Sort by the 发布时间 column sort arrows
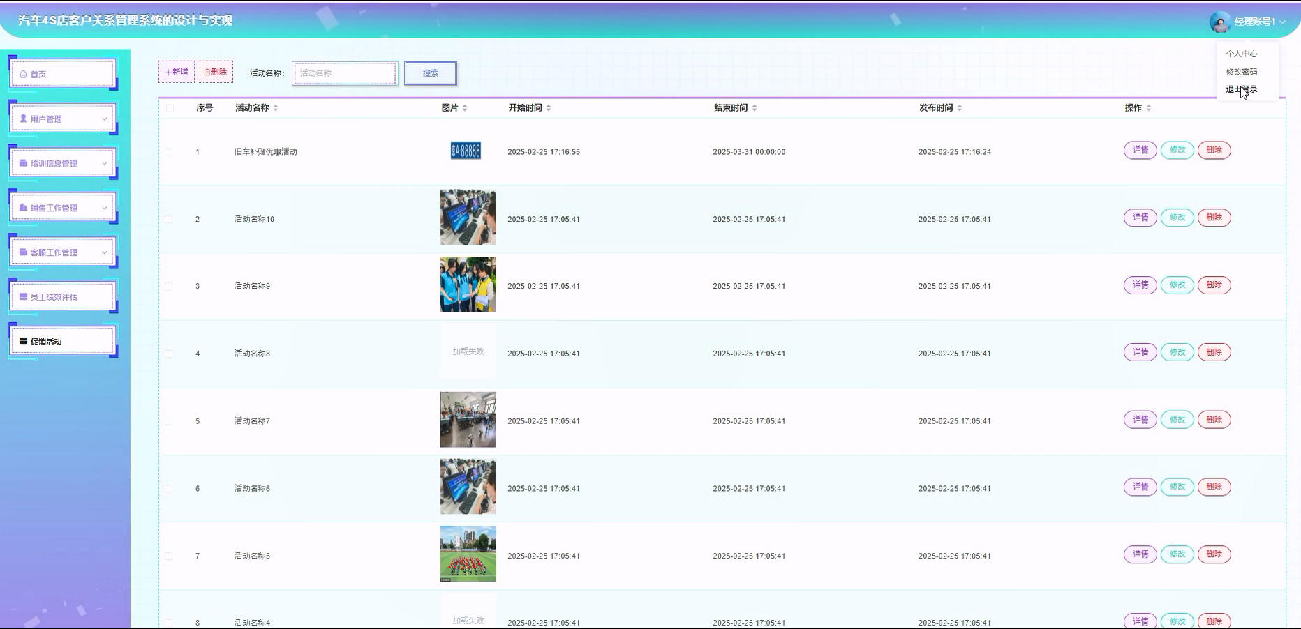 click(960, 108)
